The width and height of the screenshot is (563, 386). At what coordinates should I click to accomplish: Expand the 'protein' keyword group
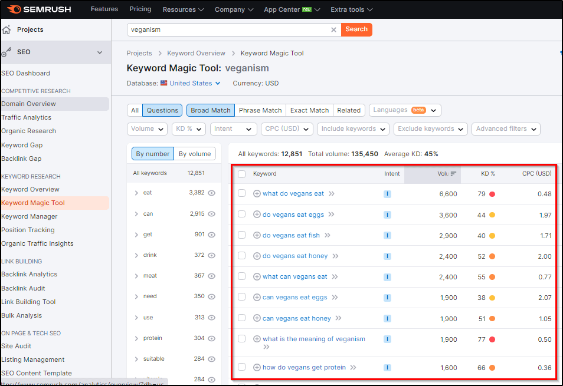tap(136, 338)
